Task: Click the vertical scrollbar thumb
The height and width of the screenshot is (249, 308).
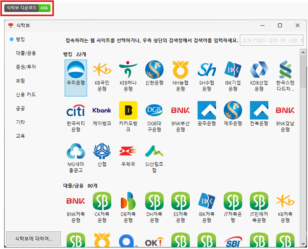Action: [303, 71]
